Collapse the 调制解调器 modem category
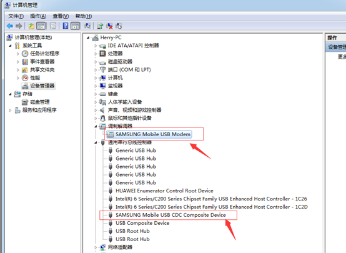 click(96, 126)
